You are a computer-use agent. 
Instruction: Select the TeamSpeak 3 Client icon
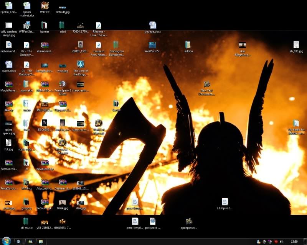coord(63,84)
